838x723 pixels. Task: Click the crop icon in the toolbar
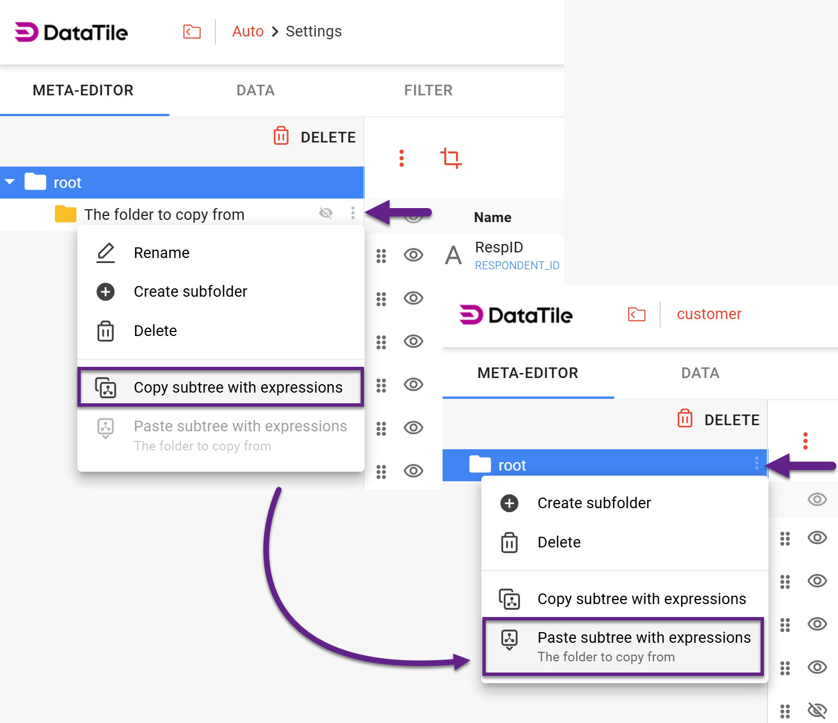(x=450, y=158)
